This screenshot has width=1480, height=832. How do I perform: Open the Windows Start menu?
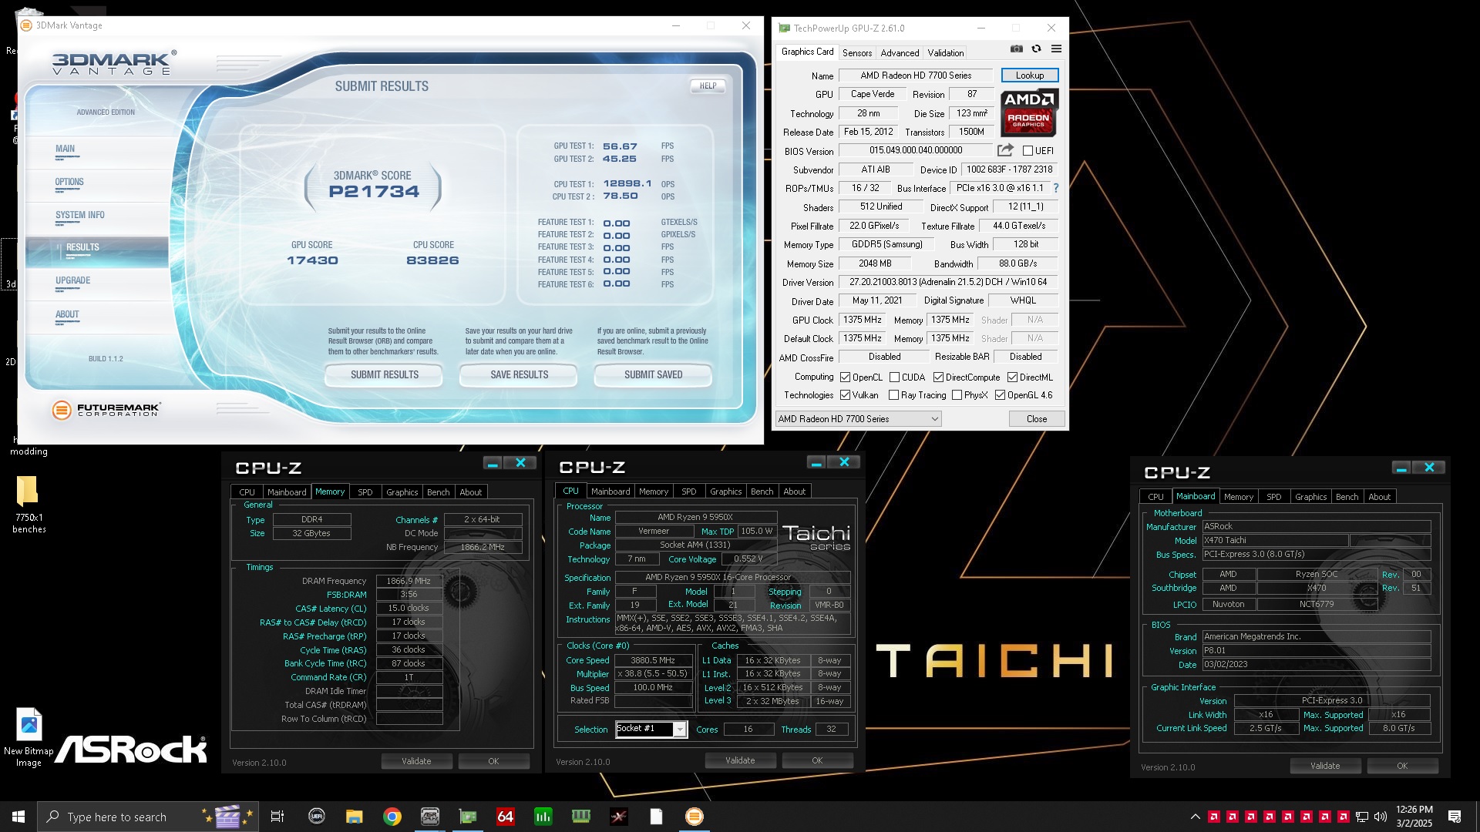18,817
